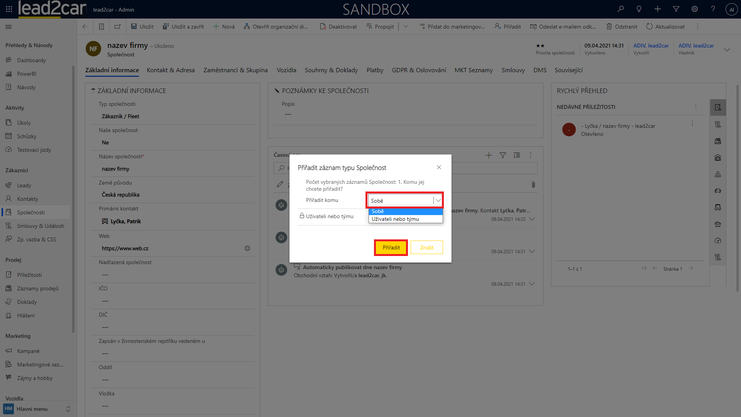Click the search magnifier icon in header
Viewport: 741px width, 417px height.
621,9
